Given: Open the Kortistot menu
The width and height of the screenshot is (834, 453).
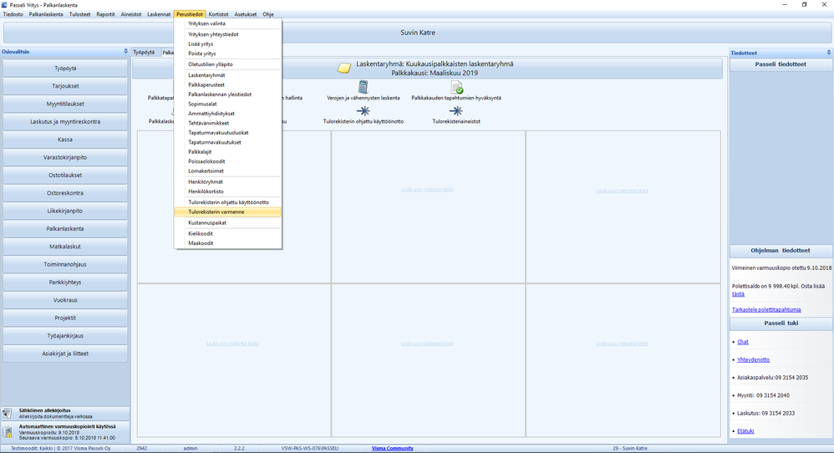Looking at the screenshot, I should [x=218, y=14].
